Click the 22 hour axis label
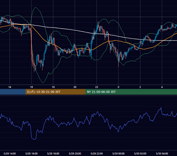This screenshot has width=177, height=156. [97, 87]
